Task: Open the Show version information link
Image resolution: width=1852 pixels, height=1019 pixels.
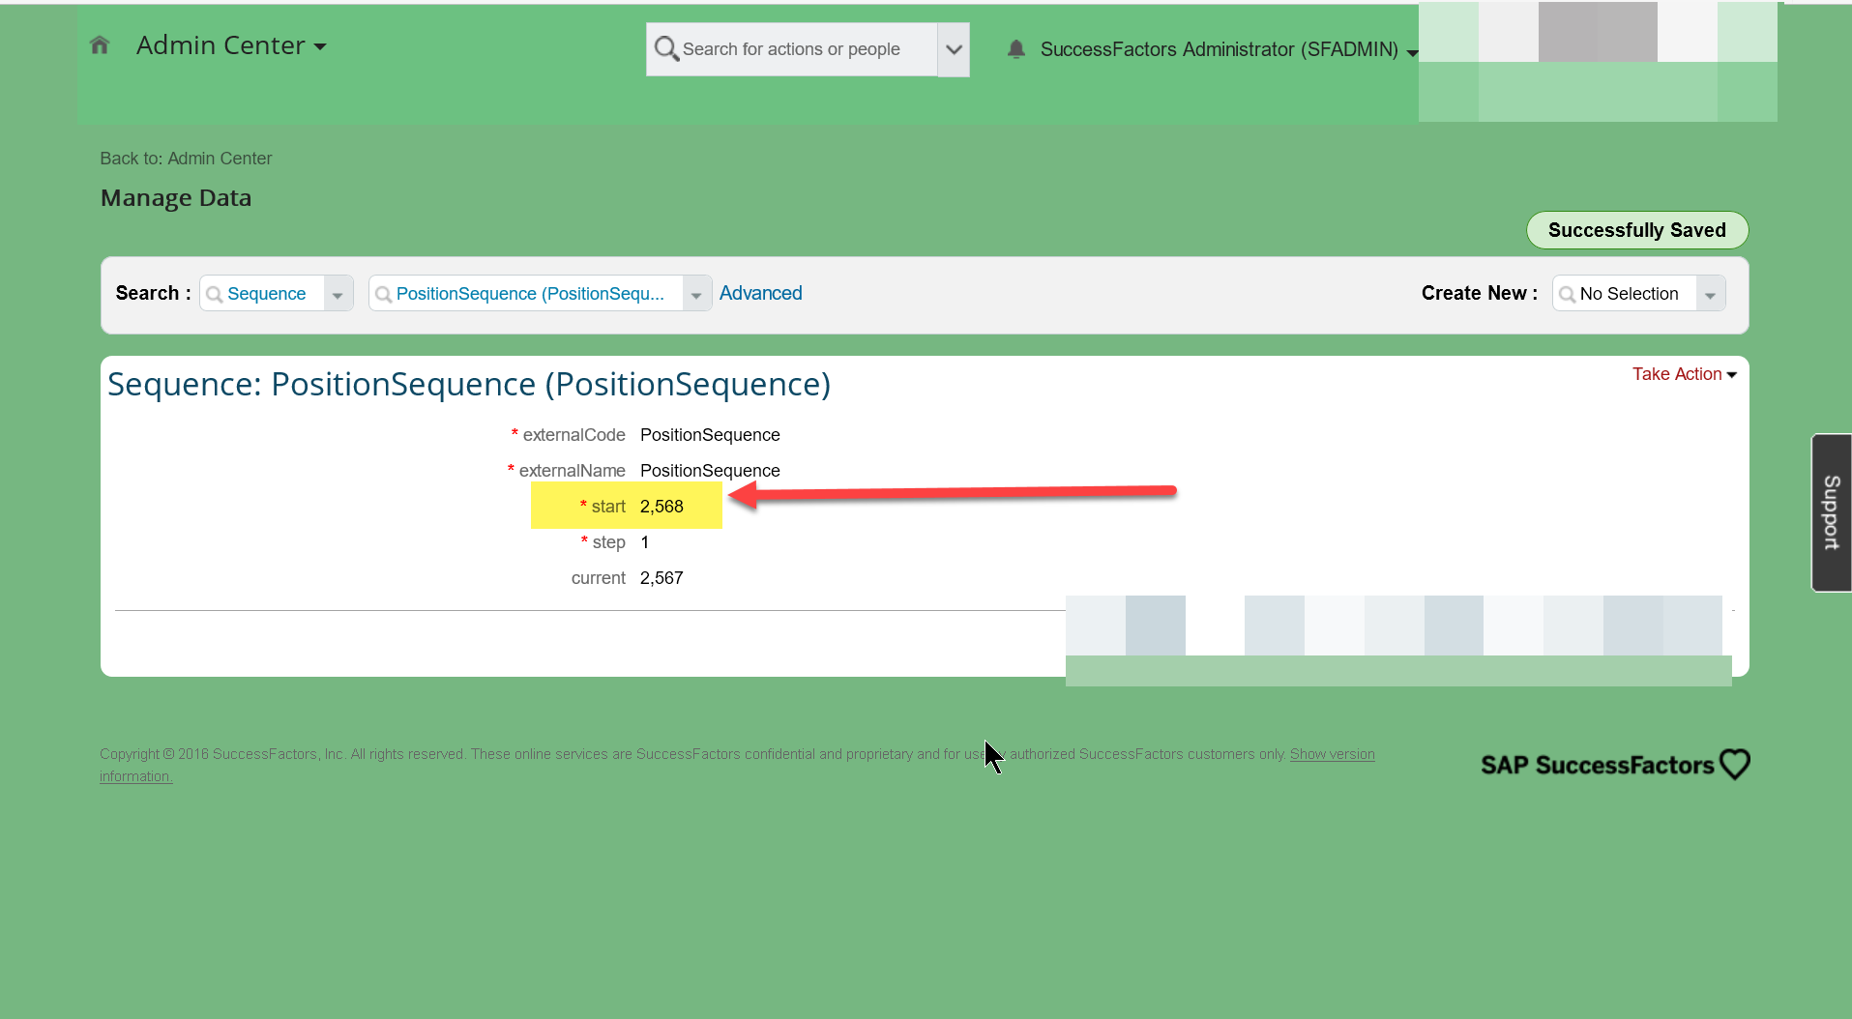Action: point(1332,754)
